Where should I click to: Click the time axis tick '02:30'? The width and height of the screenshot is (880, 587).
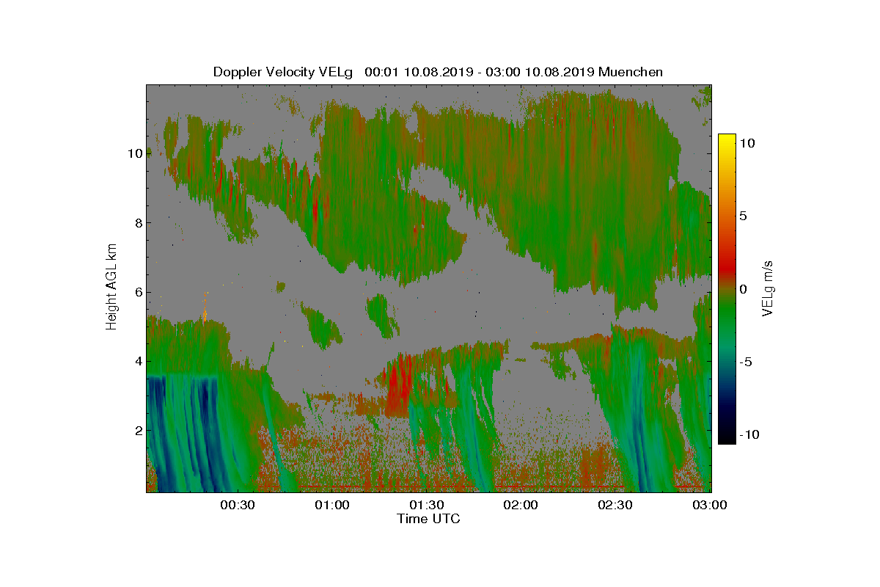[615, 505]
